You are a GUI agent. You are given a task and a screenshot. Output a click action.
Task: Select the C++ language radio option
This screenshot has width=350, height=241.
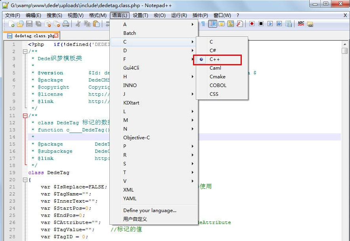pyautogui.click(x=215, y=60)
